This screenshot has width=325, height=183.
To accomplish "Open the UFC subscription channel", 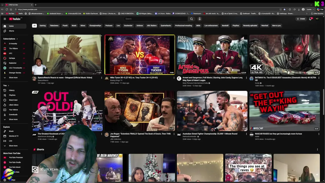I will [14, 53].
